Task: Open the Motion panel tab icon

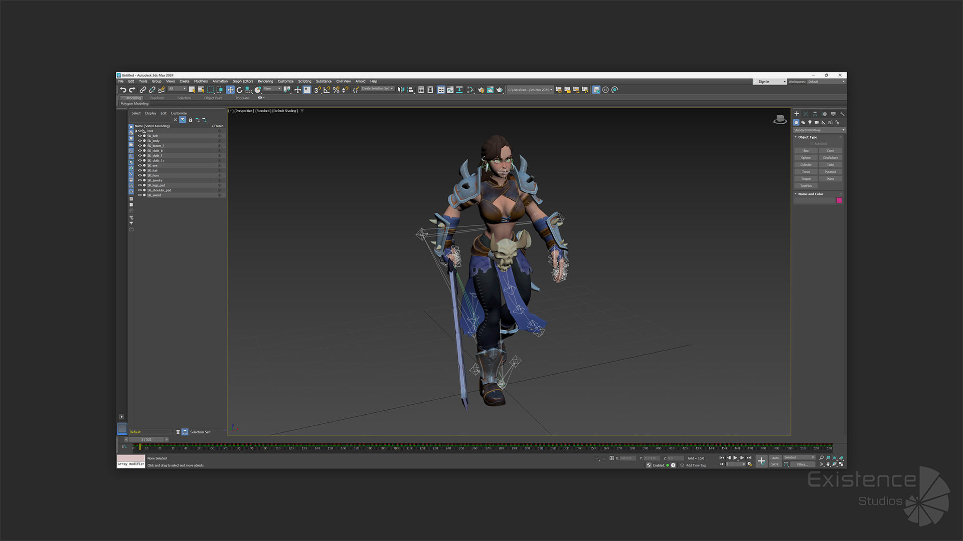Action: (824, 114)
